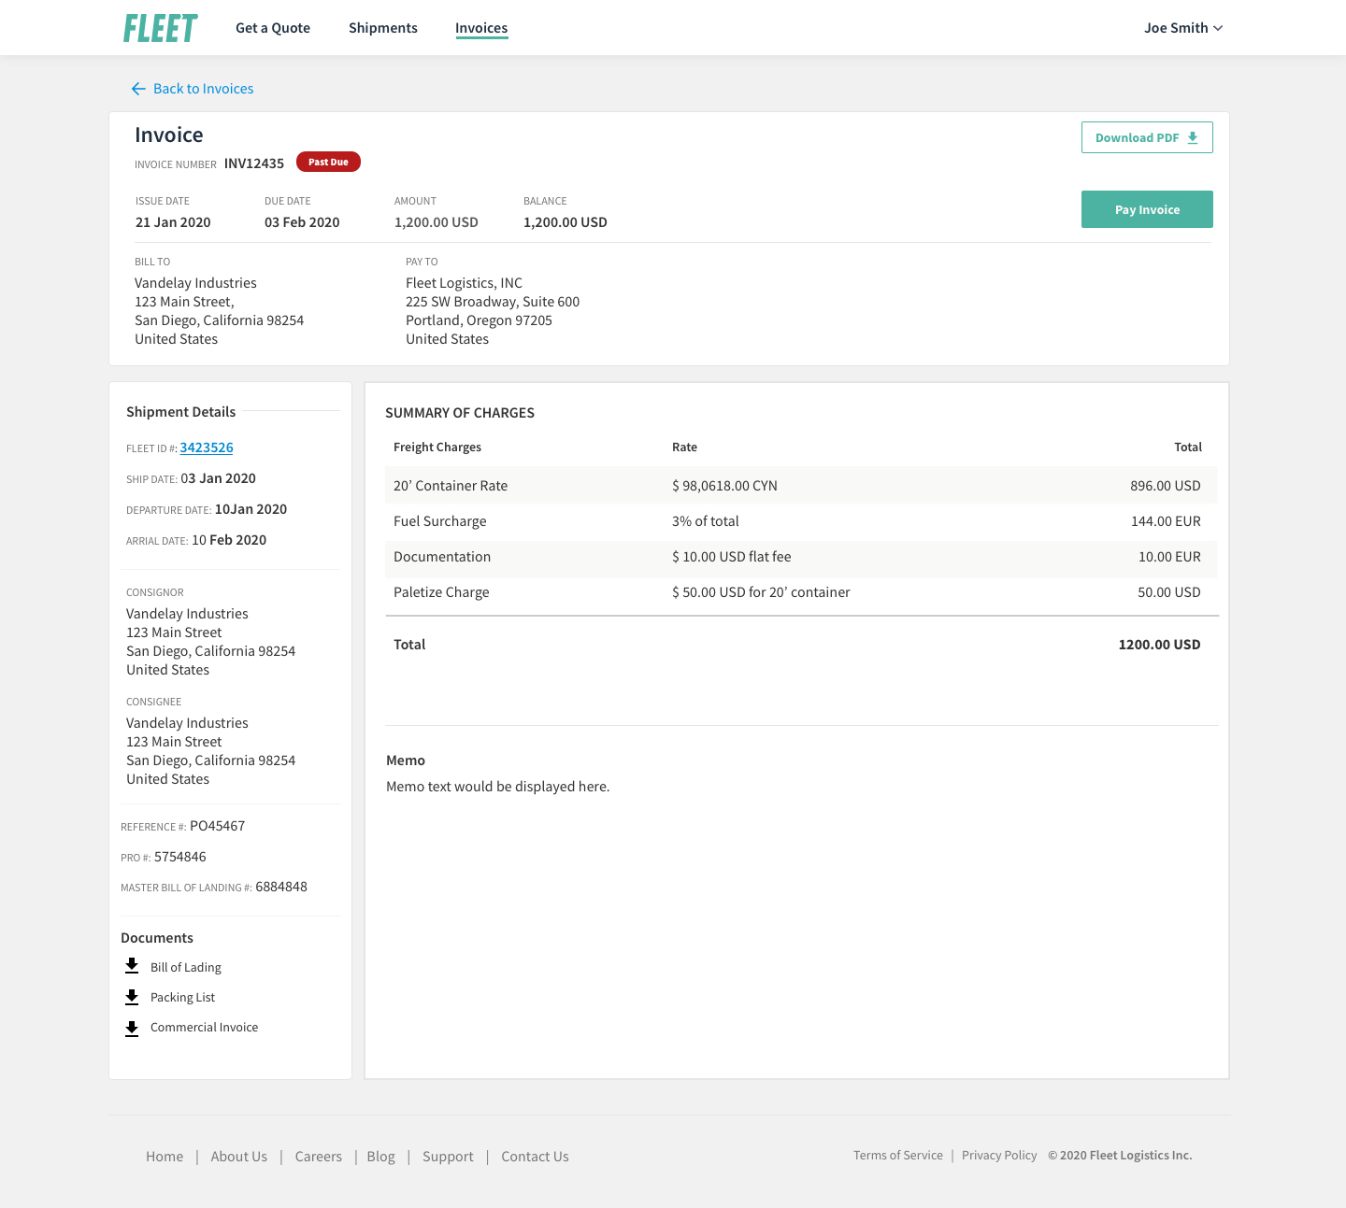Click the FLEET logo
The width and height of the screenshot is (1346, 1208).
tap(160, 28)
